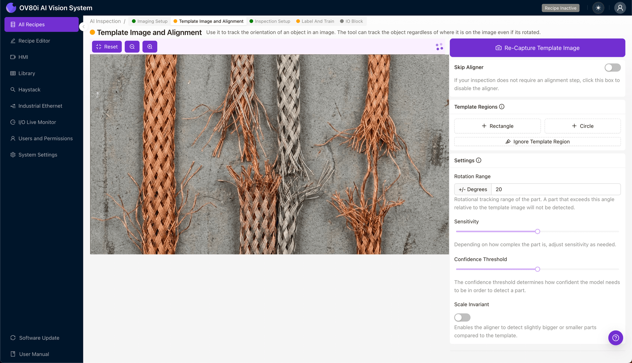Open the Library section
The image size is (632, 363).
click(x=42, y=73)
